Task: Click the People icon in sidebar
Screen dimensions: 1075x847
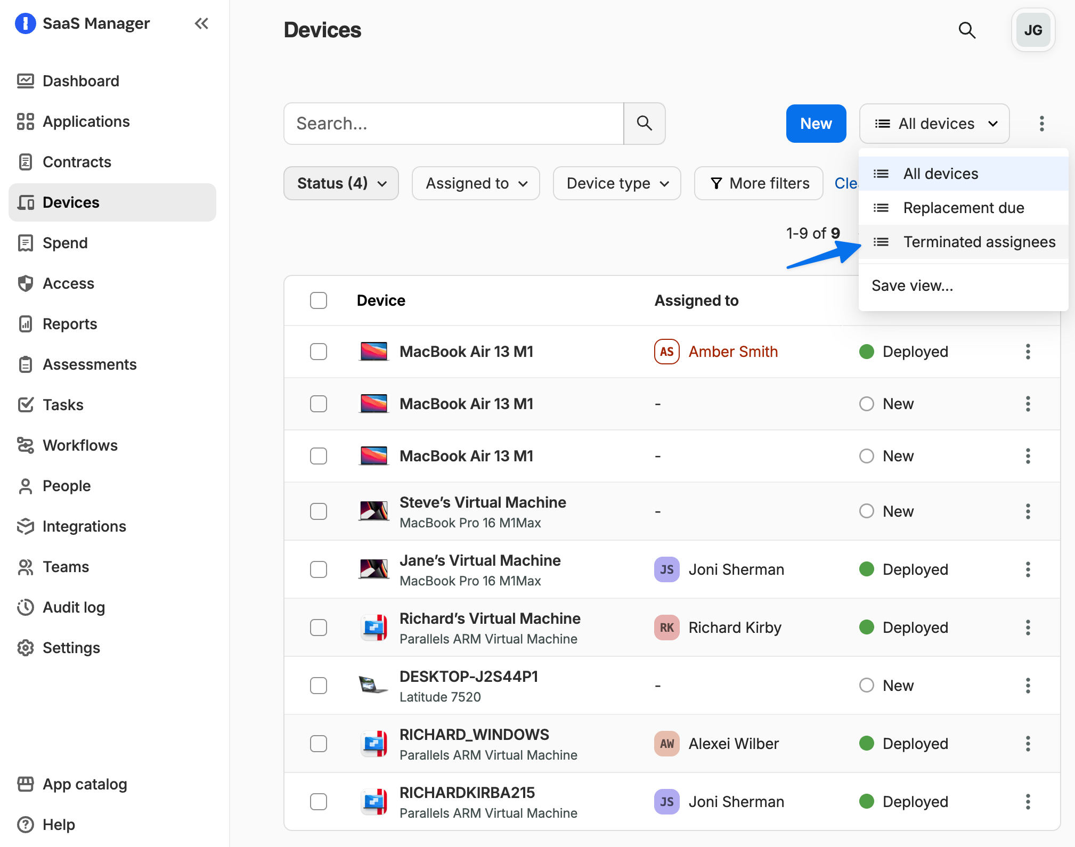Action: 25,486
